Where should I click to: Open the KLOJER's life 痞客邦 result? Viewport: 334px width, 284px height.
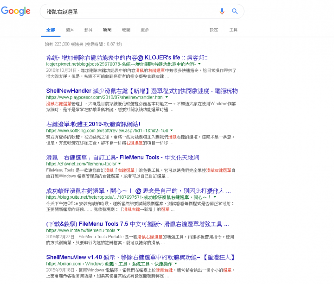(x=127, y=57)
